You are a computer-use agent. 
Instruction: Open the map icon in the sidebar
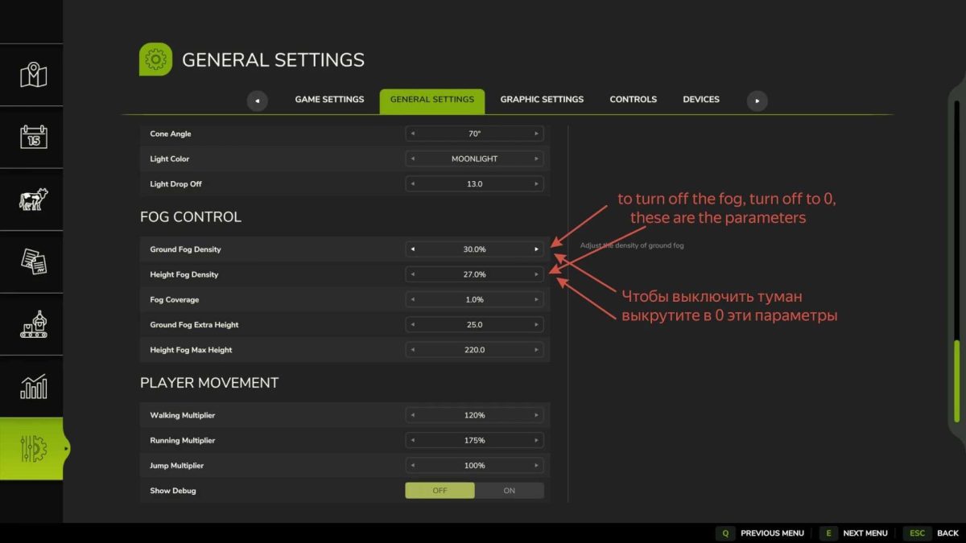coord(31,74)
